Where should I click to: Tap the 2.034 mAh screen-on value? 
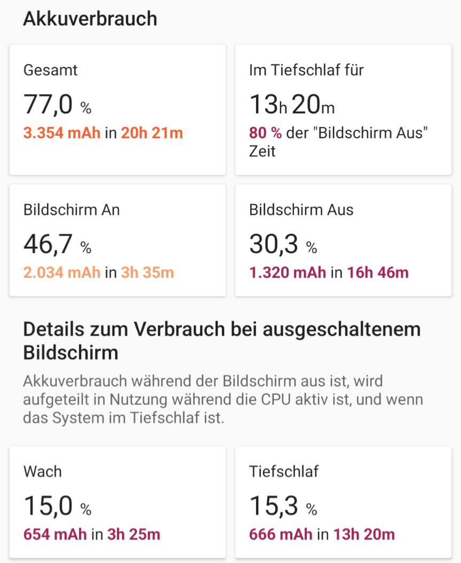point(62,273)
